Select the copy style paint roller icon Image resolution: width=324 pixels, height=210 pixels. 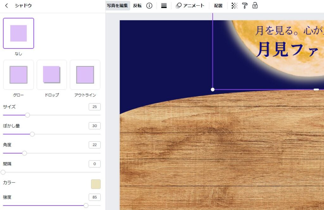[x=245, y=6]
